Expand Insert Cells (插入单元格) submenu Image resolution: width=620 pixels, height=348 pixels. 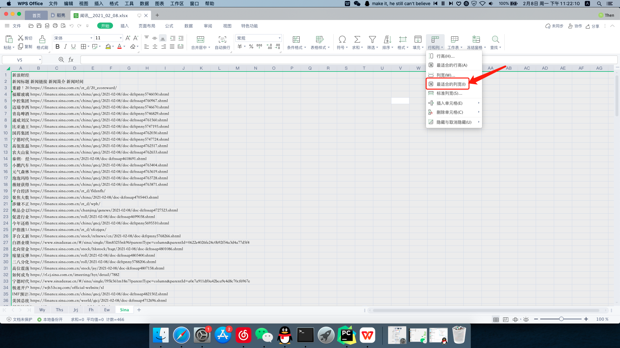[454, 103]
